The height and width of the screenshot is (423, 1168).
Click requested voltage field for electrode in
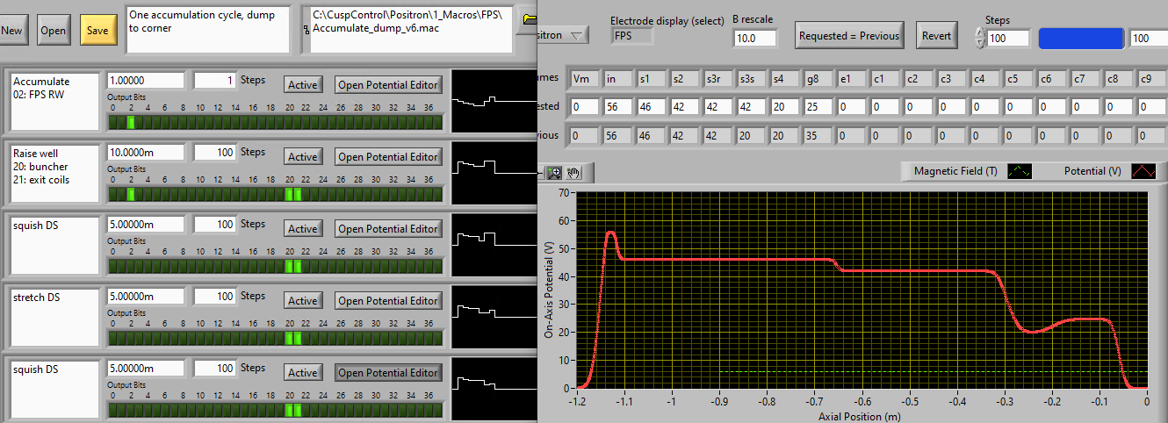pyautogui.click(x=618, y=107)
